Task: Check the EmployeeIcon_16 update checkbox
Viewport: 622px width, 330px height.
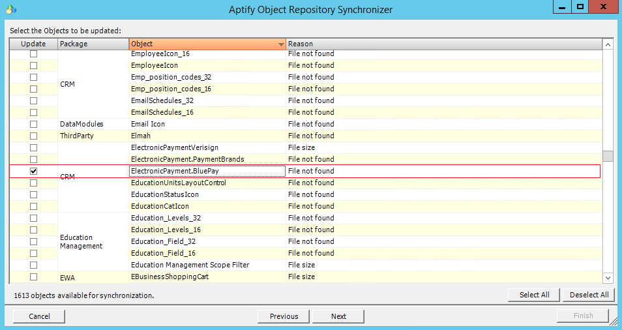Action: 34,53
